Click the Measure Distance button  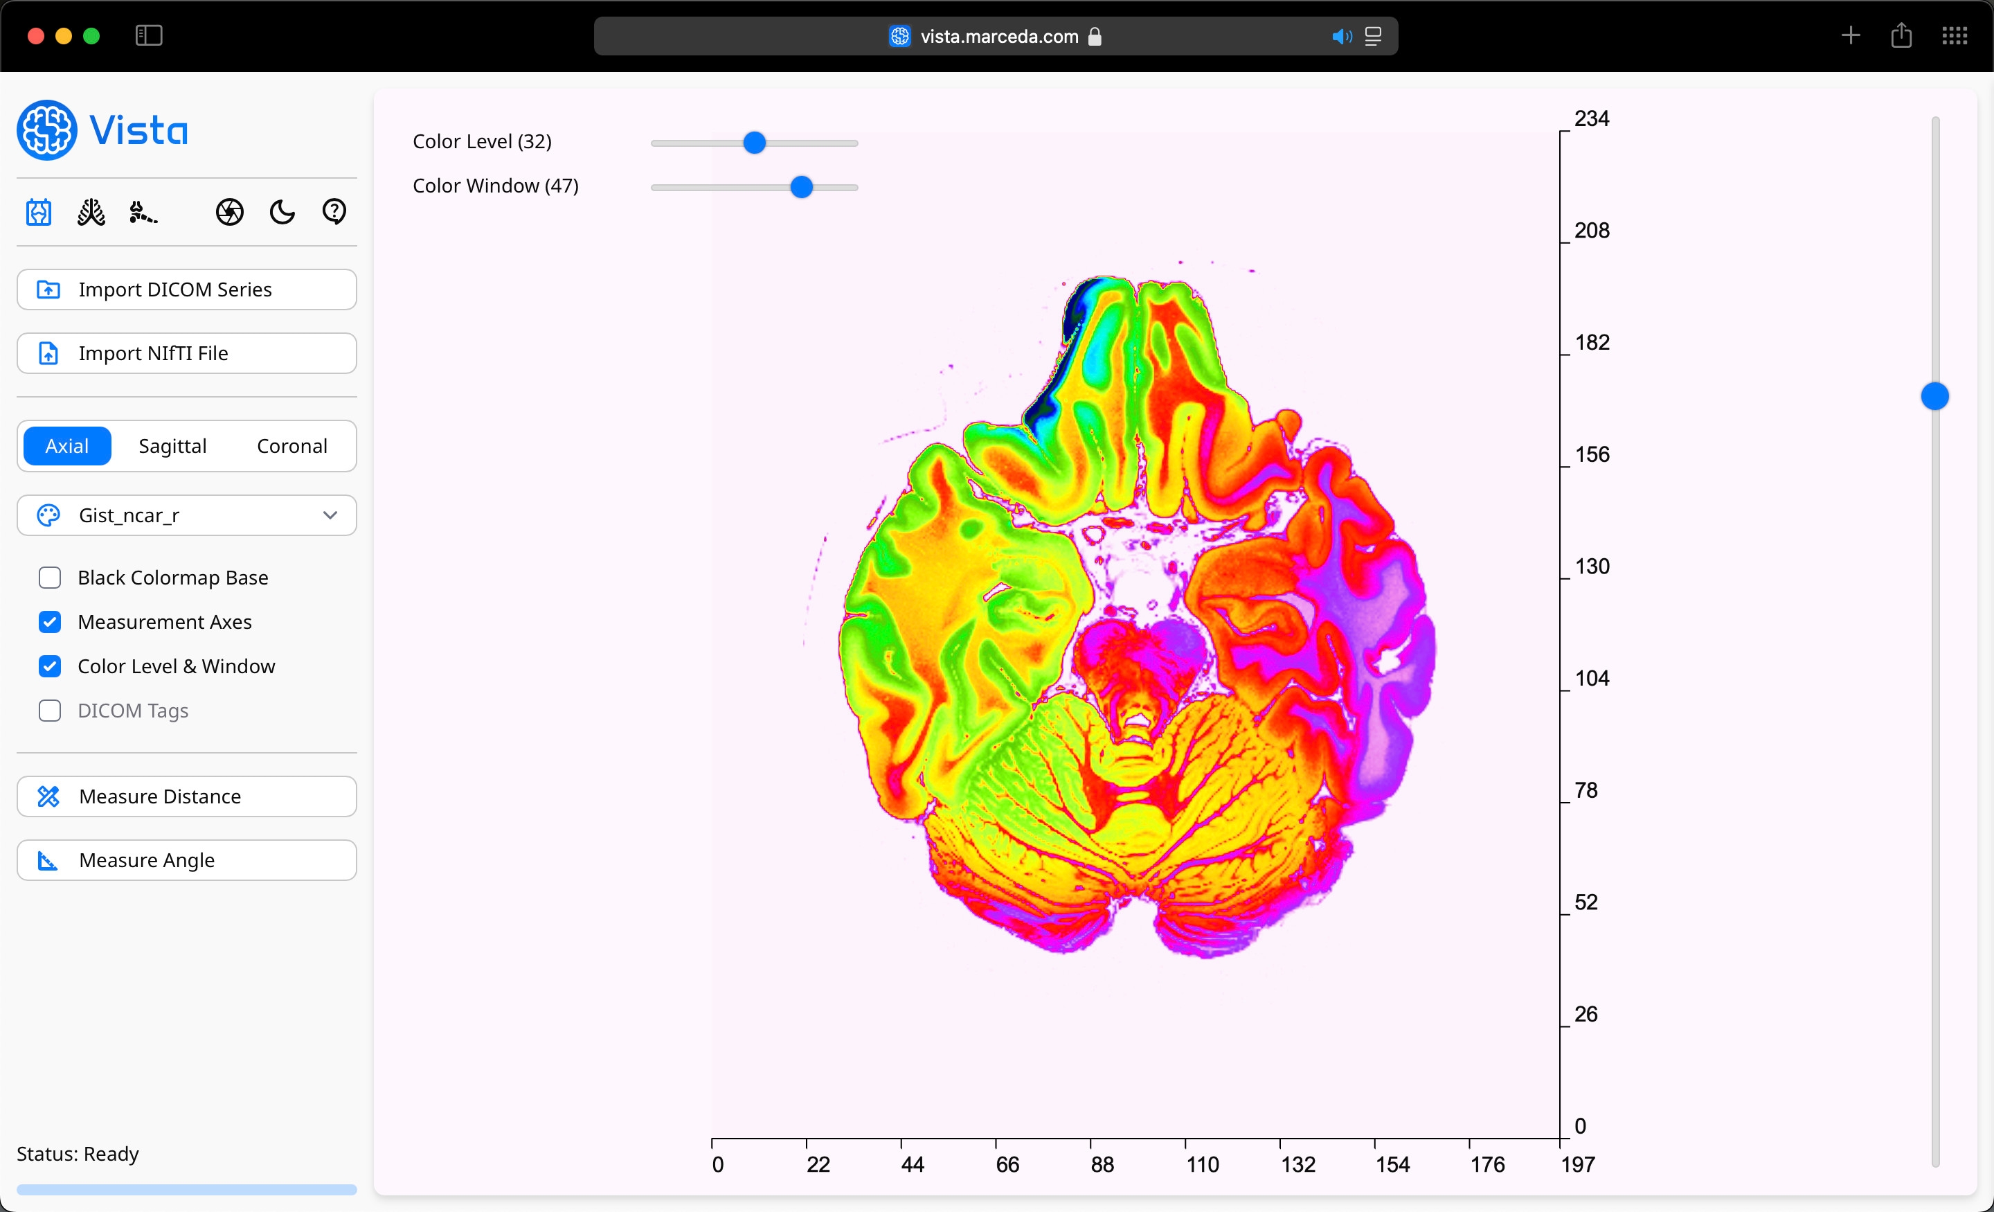187,796
